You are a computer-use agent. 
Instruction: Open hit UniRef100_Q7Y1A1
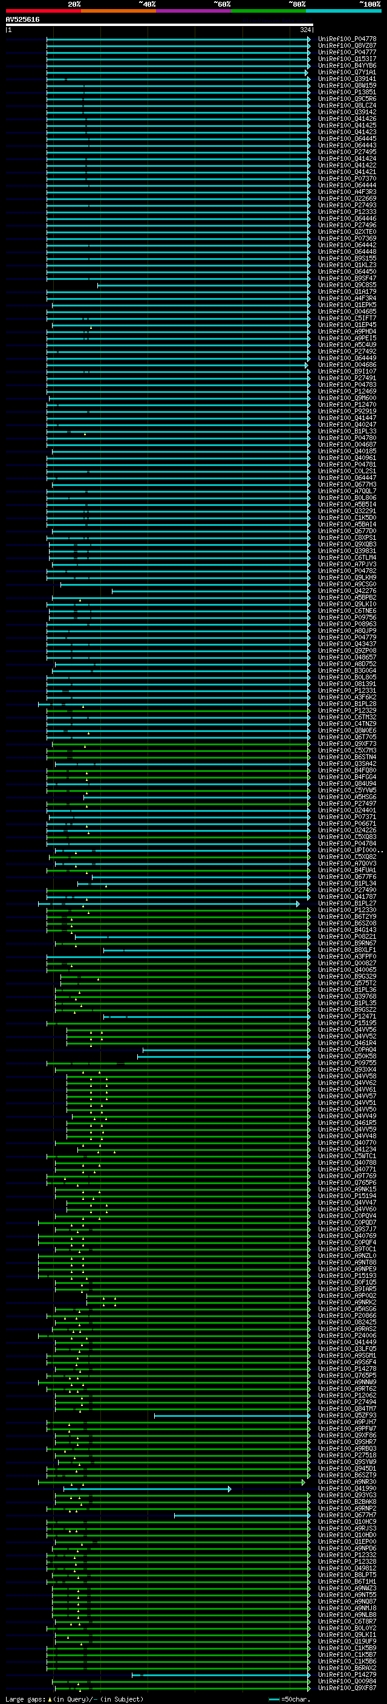(347, 72)
